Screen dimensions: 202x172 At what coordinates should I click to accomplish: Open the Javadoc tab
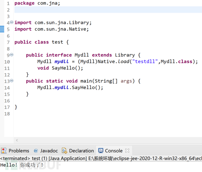(49, 151)
